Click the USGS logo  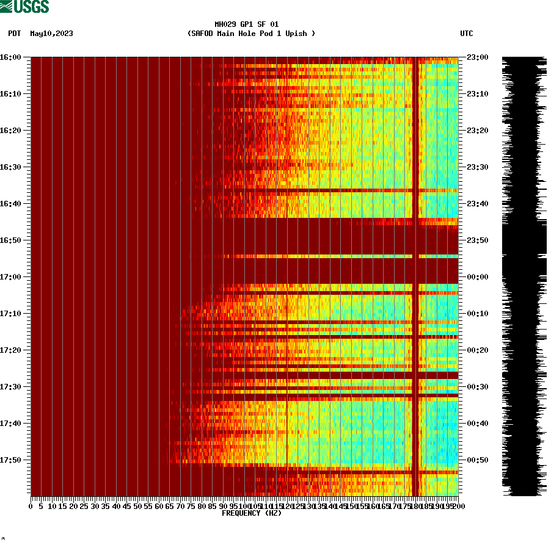pyautogui.click(x=24, y=6)
